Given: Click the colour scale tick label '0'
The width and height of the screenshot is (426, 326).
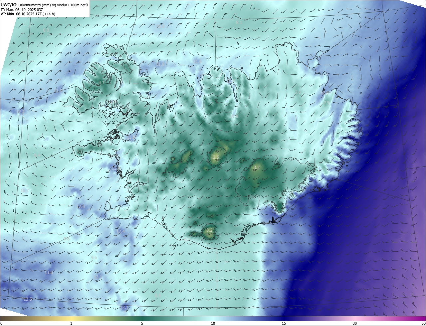Looking at the screenshot, I should 1,323.
